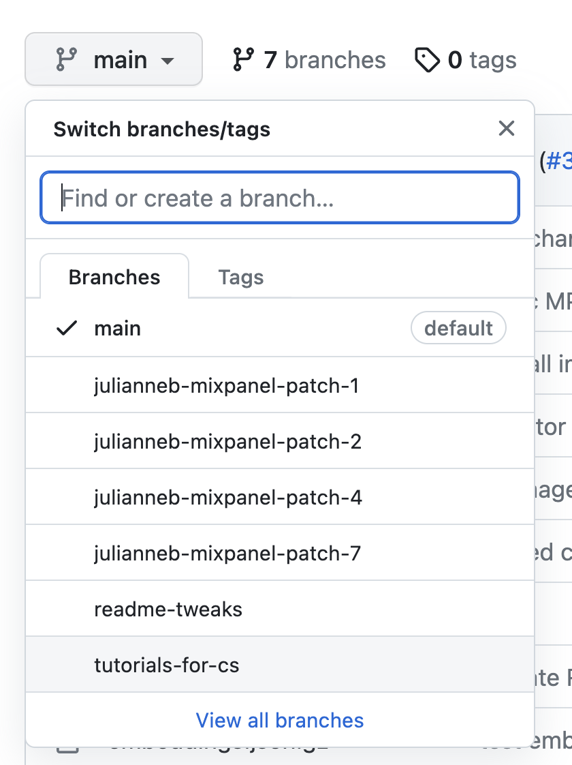Open the 7 branches link

pos(324,60)
